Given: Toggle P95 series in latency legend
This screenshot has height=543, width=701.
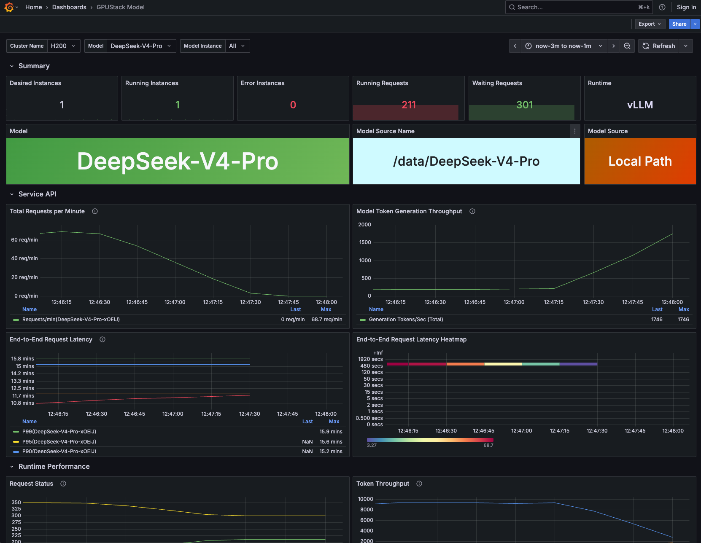Looking at the screenshot, I should click(x=59, y=442).
